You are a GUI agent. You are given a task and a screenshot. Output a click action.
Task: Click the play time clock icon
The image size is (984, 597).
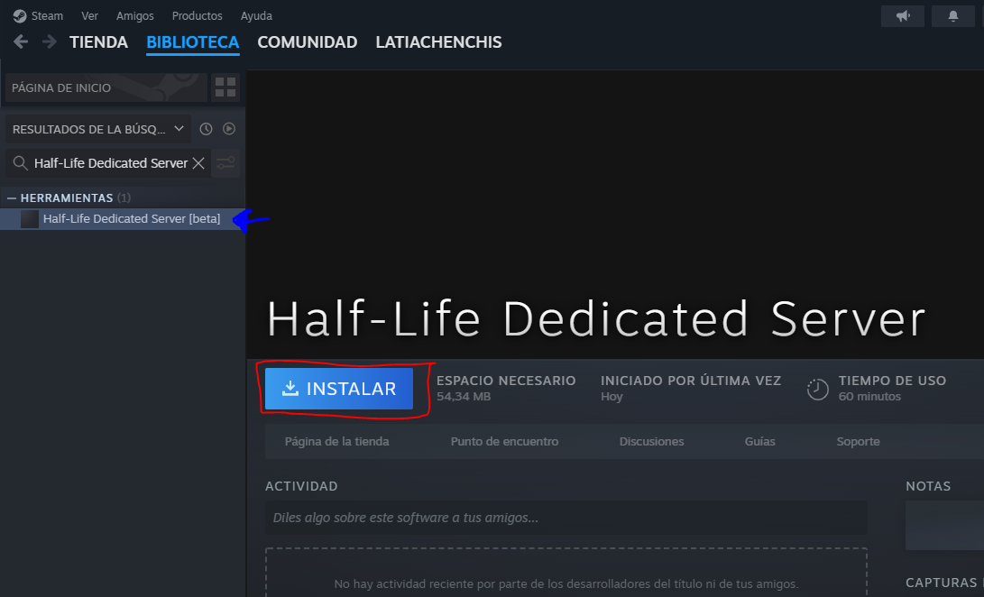[x=818, y=390]
